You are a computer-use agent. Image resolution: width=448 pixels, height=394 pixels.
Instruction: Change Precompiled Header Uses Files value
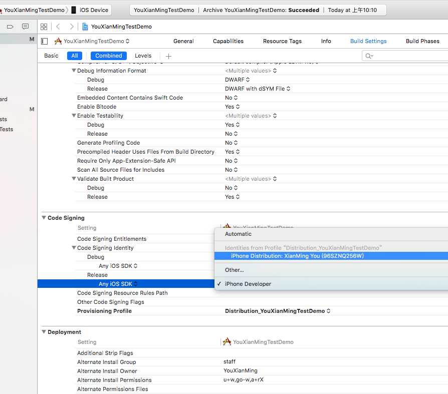tap(233, 152)
